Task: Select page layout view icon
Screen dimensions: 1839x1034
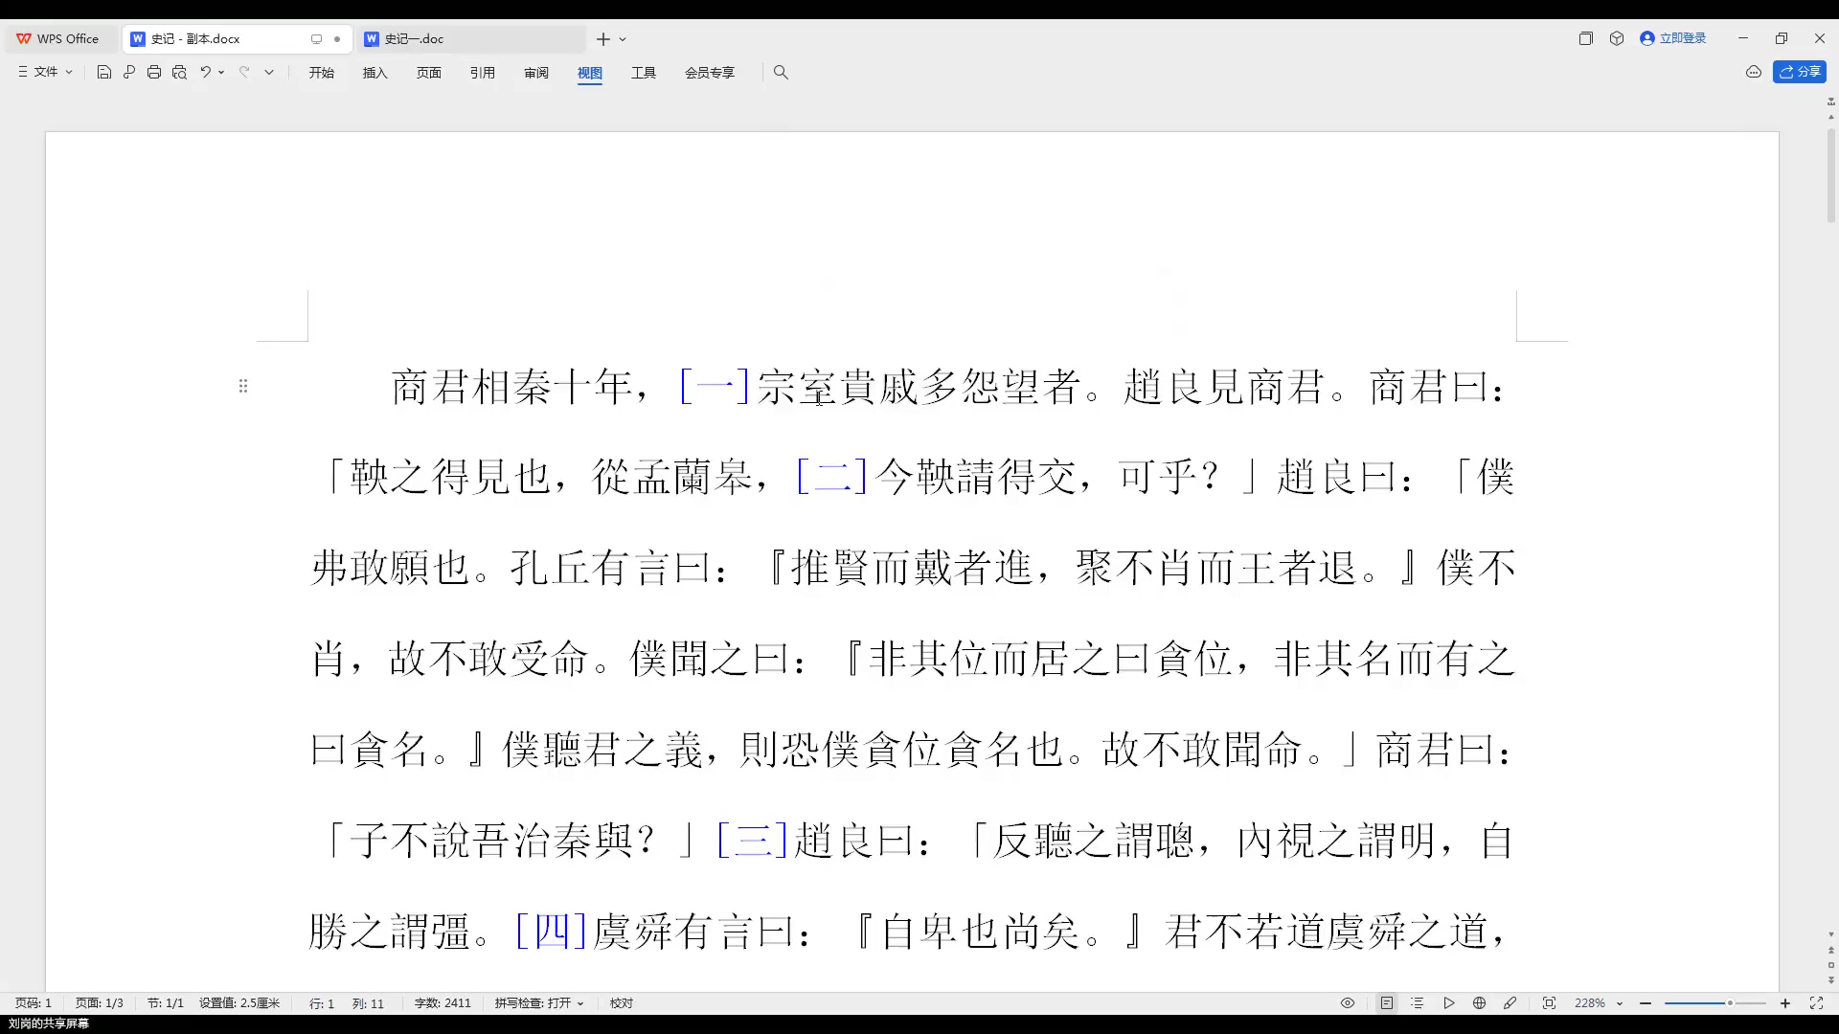Action: (1386, 1003)
